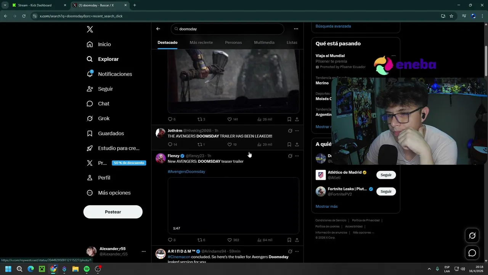The width and height of the screenshot is (488, 275).
Task: Bookmark Jothom's leaked trailer post
Action: pos(289,144)
